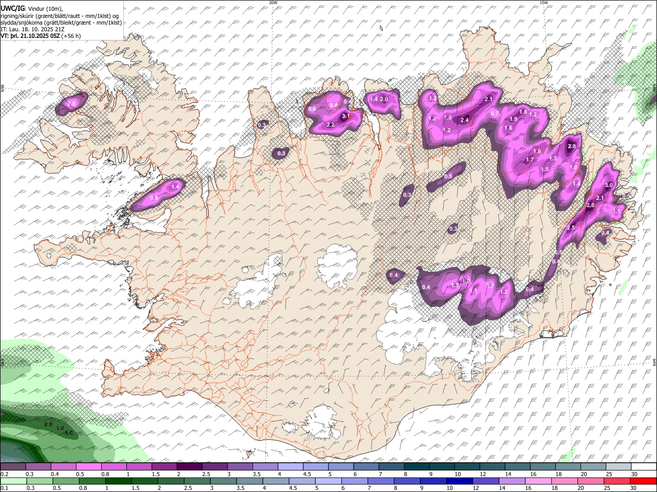
Task: Click the 64N latitude label on right edge
Action: tap(654, 362)
